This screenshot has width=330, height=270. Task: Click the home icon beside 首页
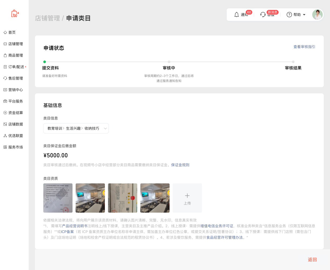tap(5, 32)
